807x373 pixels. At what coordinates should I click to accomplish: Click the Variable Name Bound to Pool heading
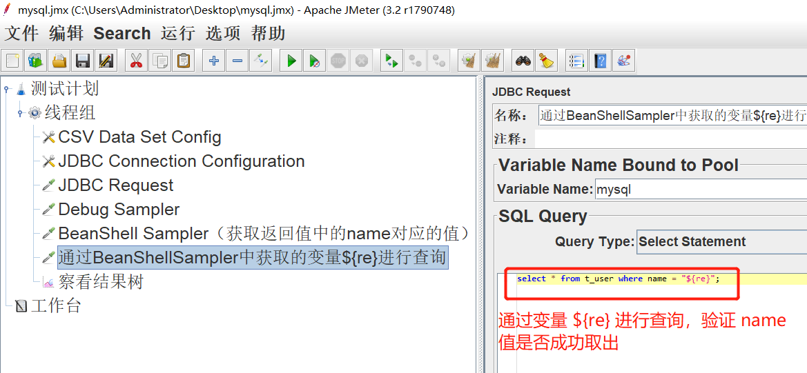(619, 165)
